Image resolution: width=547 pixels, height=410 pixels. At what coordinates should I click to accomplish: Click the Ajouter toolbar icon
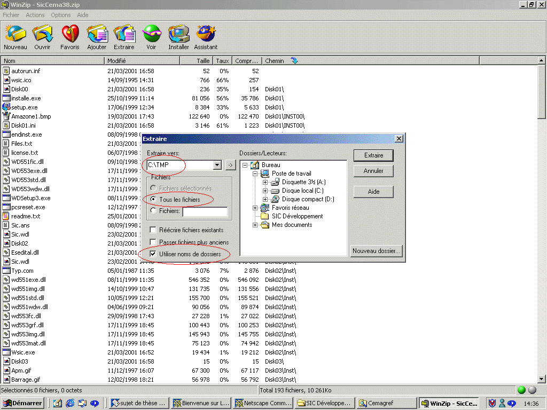pyautogui.click(x=97, y=34)
